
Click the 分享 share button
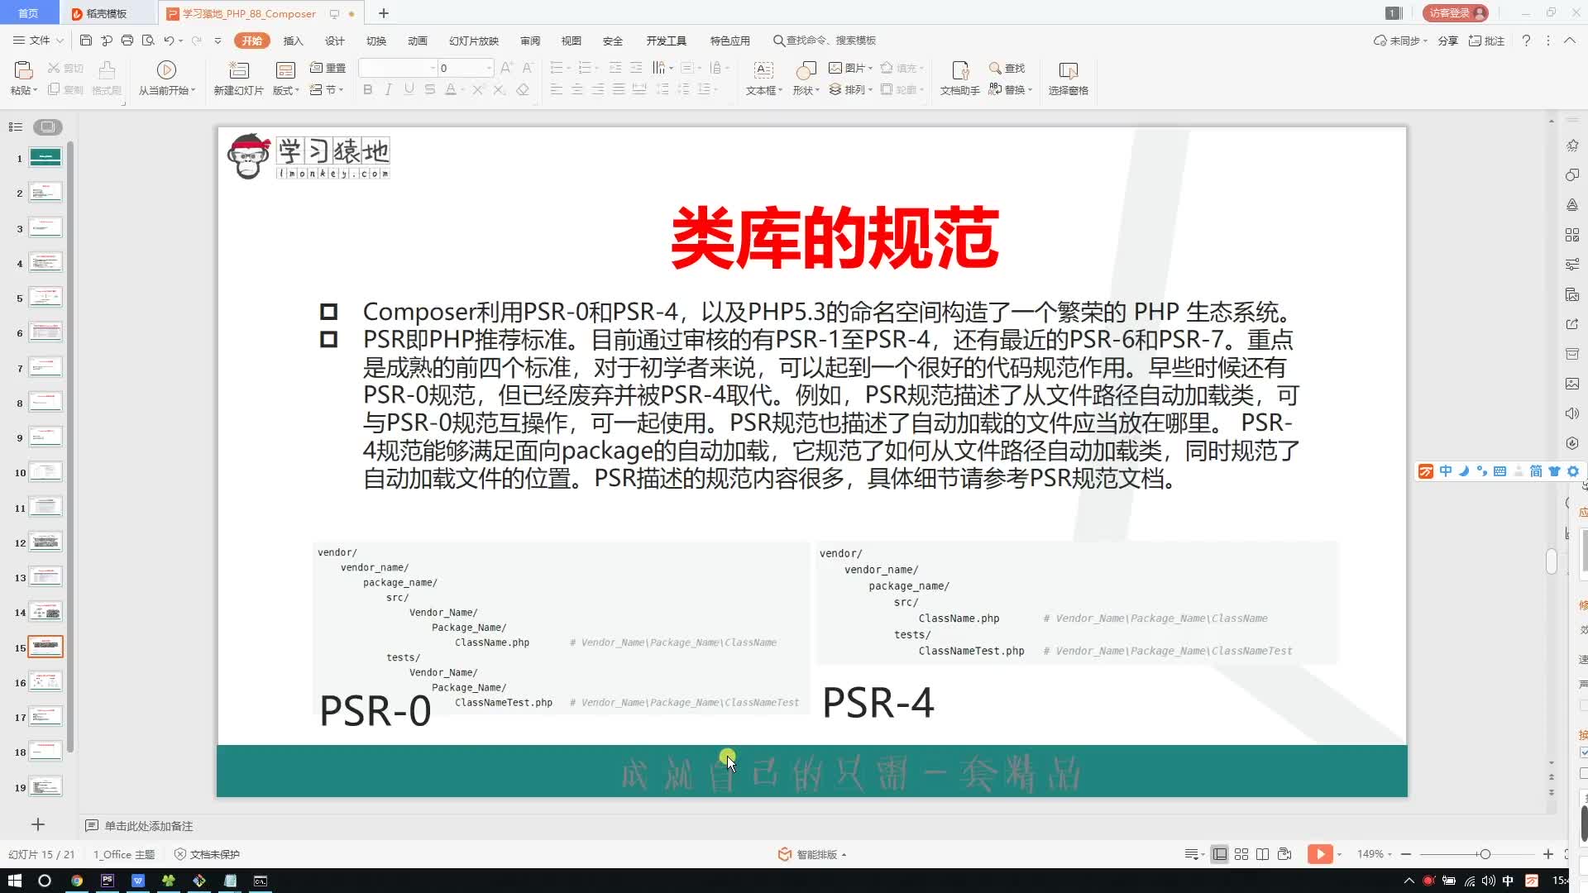pos(1448,40)
